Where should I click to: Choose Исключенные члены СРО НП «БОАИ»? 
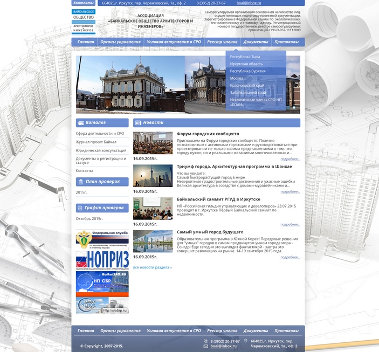pos(256,102)
